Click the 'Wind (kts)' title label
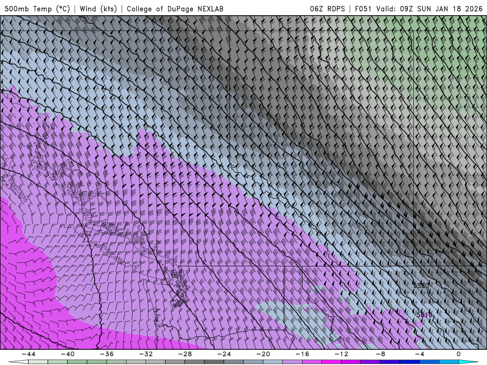Screen dimensions: 487x365 click(x=98, y=9)
